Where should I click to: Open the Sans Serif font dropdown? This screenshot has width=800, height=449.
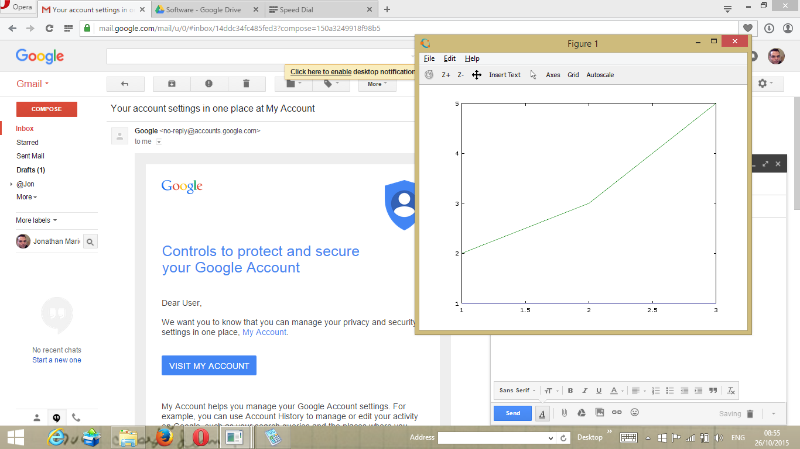517,391
